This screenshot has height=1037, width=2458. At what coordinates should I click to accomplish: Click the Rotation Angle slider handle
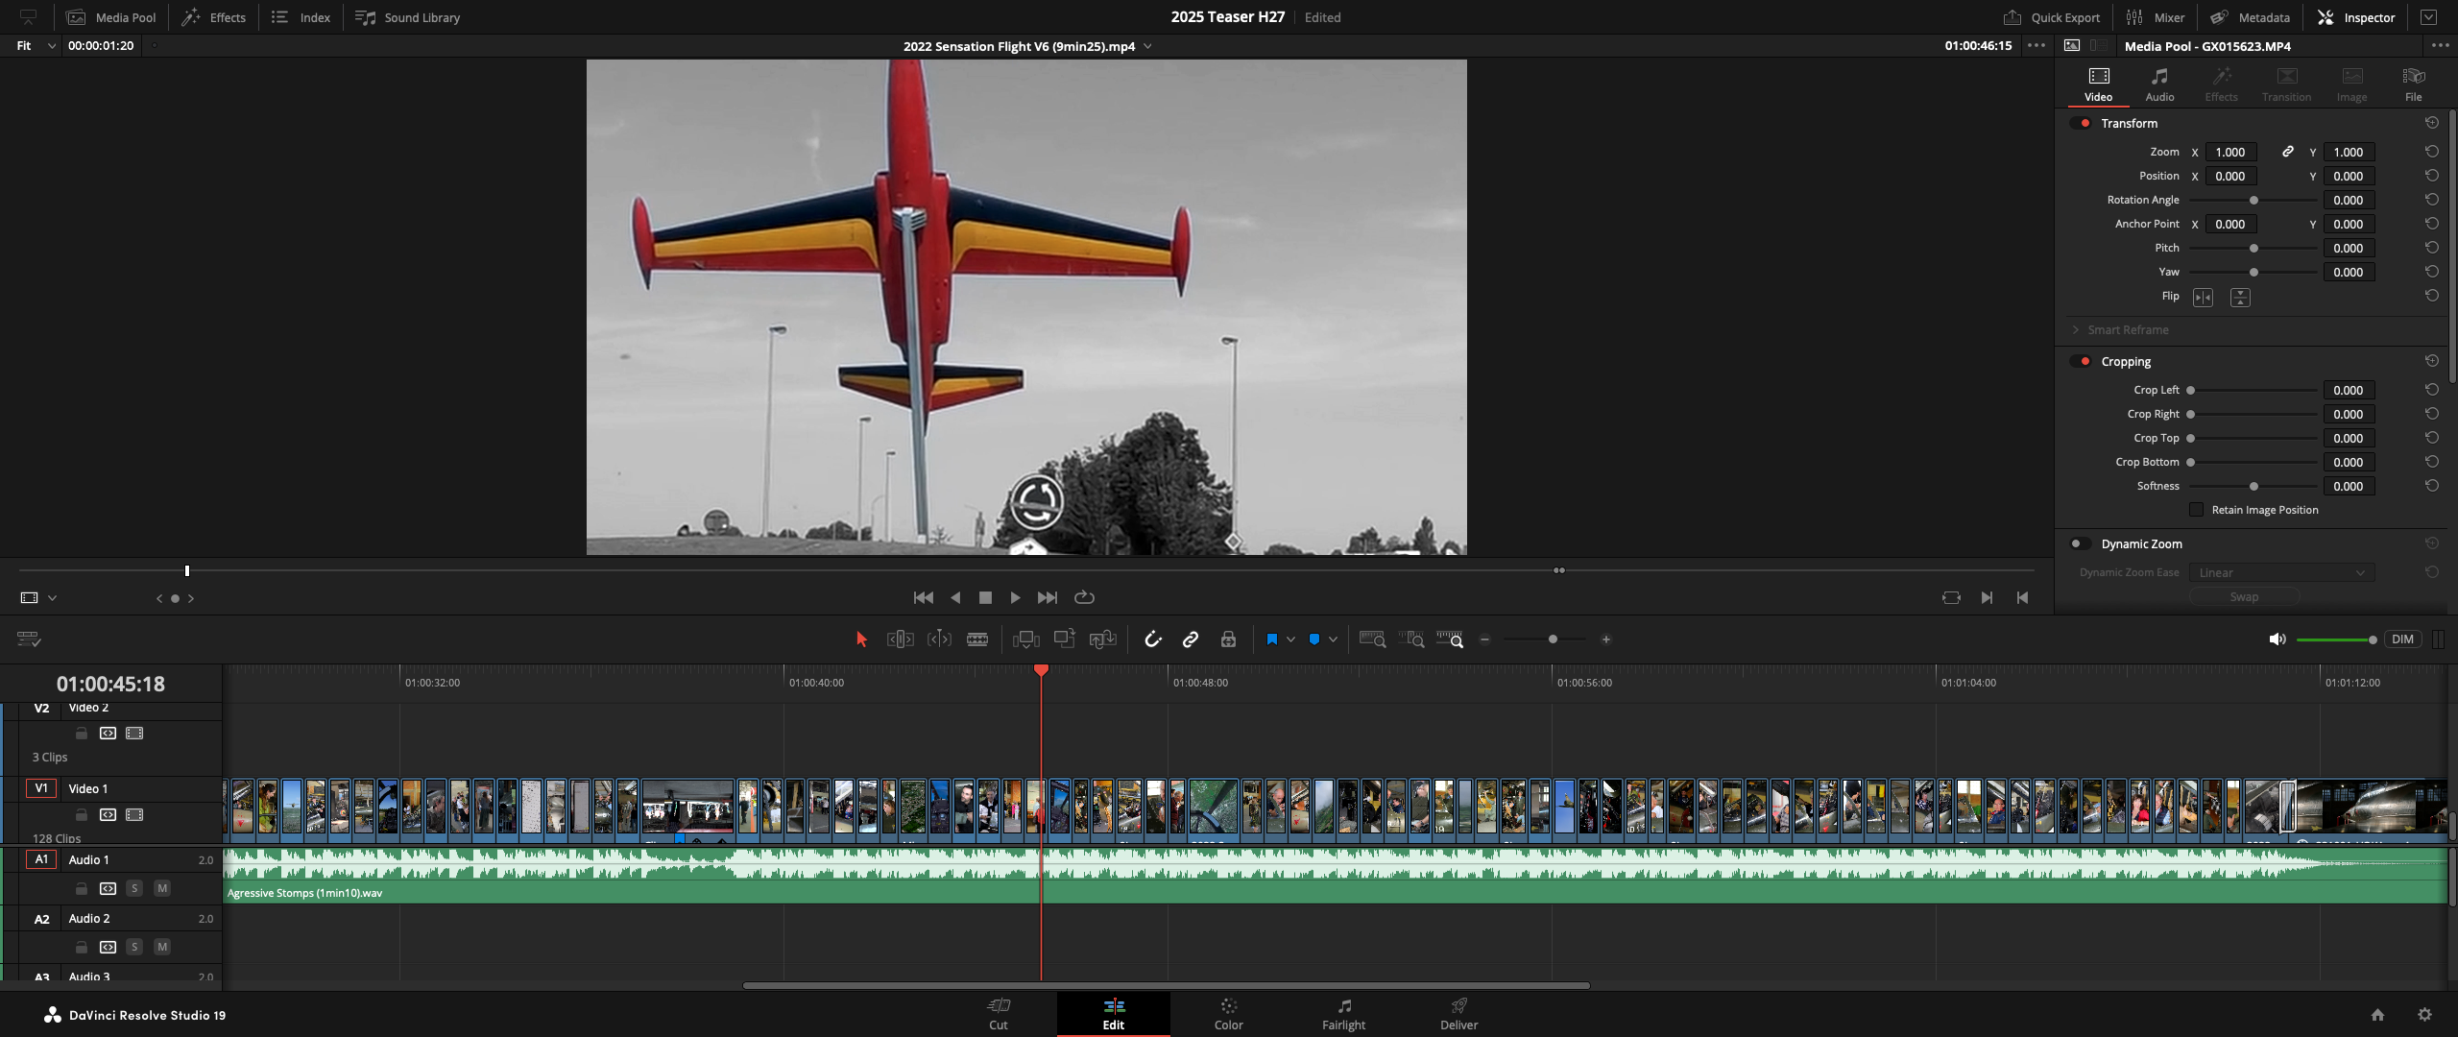point(2253,201)
